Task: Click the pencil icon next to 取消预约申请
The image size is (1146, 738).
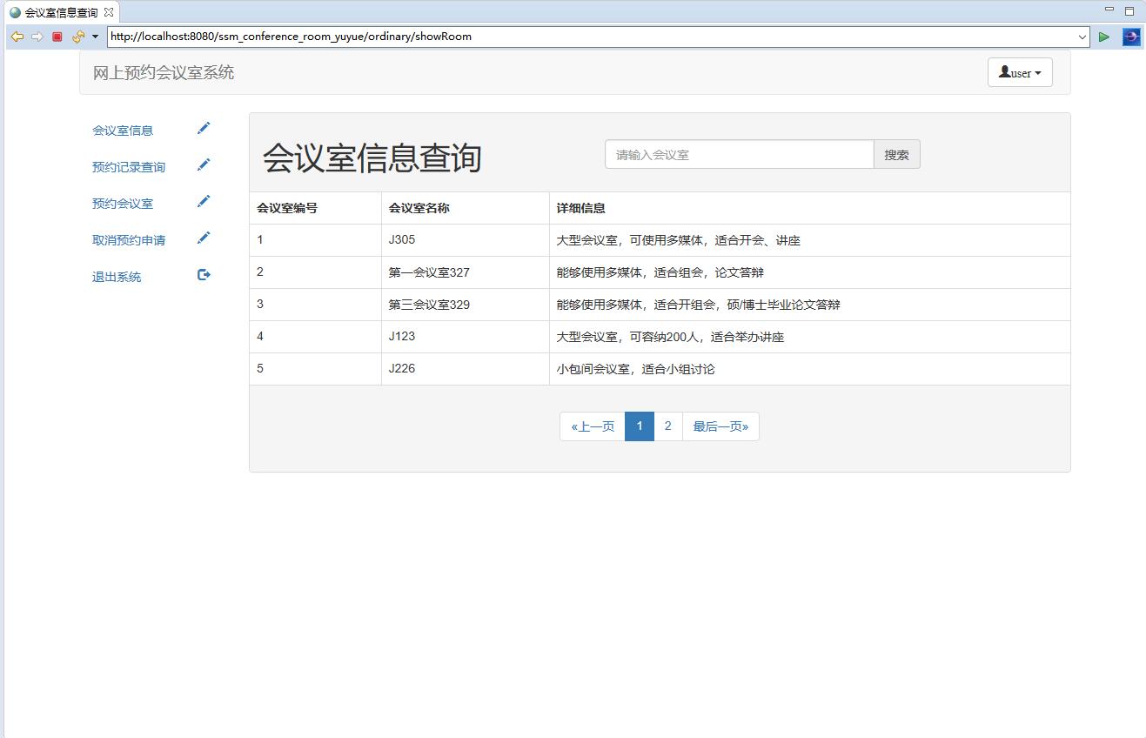Action: [x=203, y=237]
